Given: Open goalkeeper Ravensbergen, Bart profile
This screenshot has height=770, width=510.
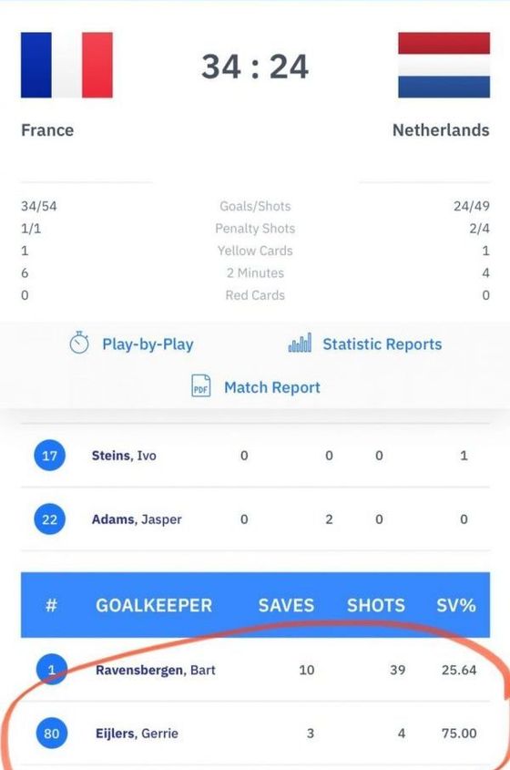Looking at the screenshot, I should click(x=156, y=671).
